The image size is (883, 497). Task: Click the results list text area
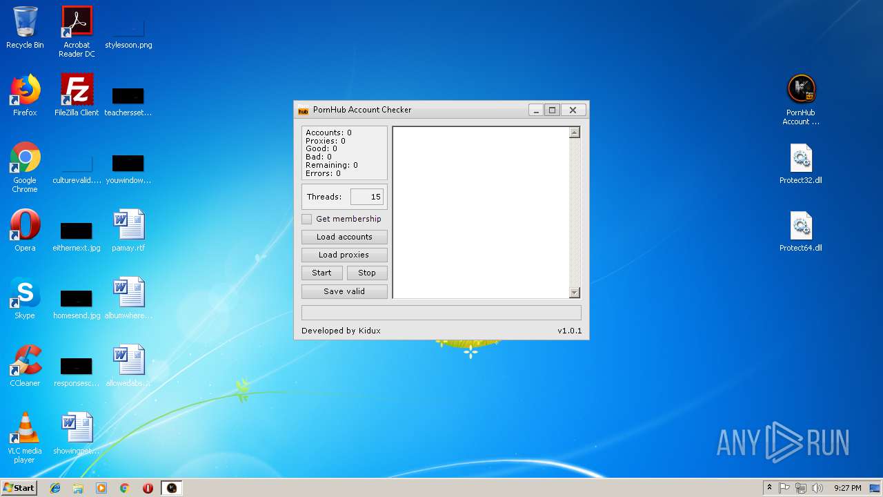[x=481, y=213]
